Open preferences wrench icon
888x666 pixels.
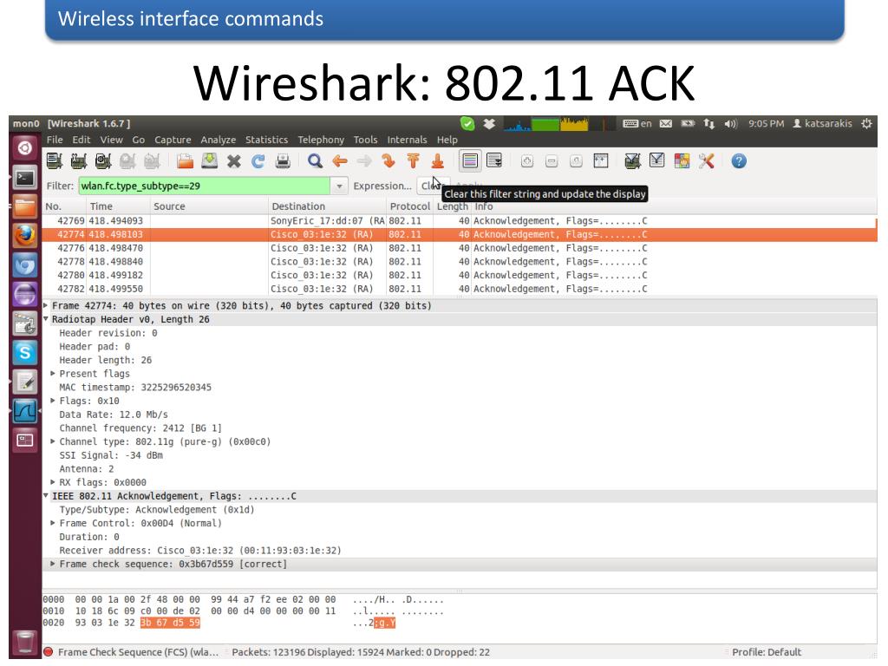pyautogui.click(x=706, y=161)
